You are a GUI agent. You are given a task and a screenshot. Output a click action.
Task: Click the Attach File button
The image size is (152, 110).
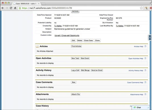click(76, 94)
